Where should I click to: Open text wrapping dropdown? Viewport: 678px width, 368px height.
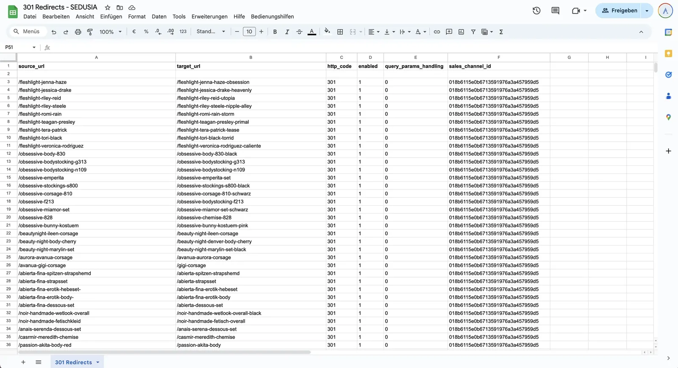[405, 31]
